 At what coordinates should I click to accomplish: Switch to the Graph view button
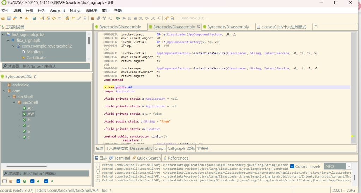pyautogui.click(x=160, y=148)
